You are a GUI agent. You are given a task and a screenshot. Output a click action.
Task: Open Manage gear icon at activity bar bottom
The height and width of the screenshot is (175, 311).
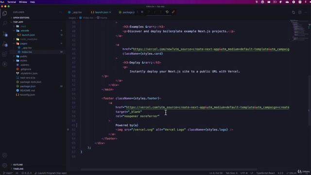pos(4,165)
